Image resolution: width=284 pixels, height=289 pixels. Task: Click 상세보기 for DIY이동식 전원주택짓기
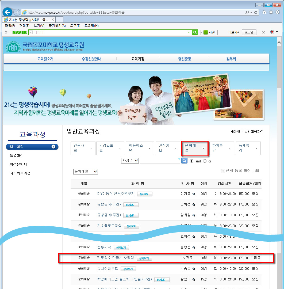[x=145, y=194]
